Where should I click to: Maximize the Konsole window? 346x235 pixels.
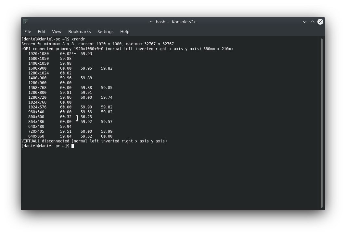pos(313,22)
